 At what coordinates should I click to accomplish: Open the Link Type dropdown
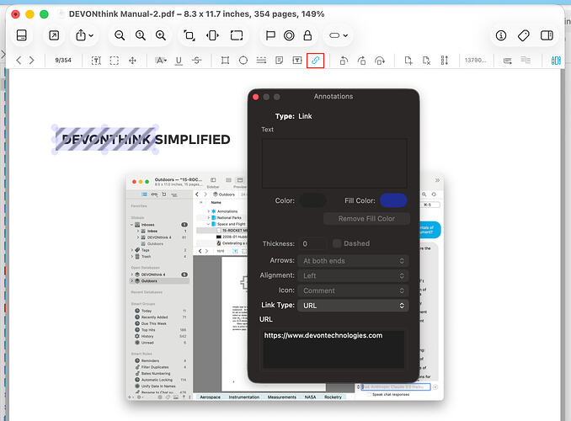tap(353, 306)
